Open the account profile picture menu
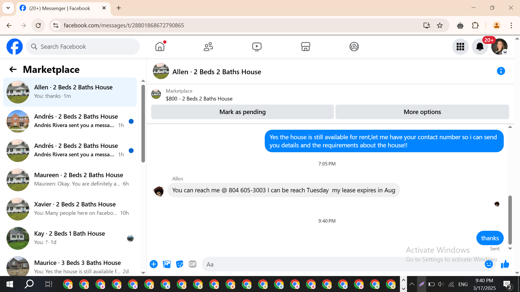Image resolution: width=520 pixels, height=292 pixels. coord(499,47)
